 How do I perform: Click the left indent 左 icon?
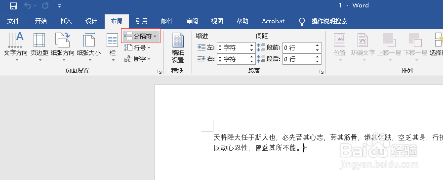(201, 47)
